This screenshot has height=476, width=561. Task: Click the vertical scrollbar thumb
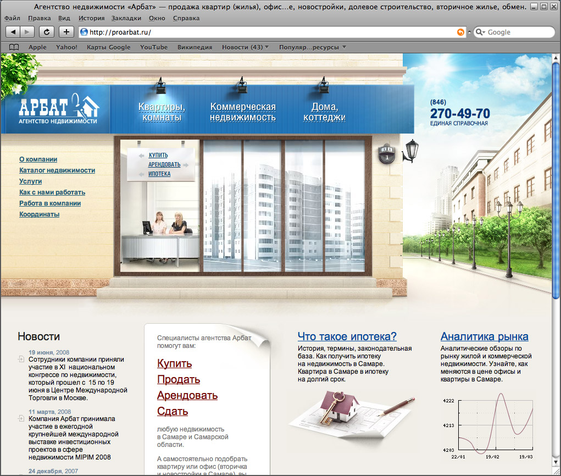coord(556,180)
